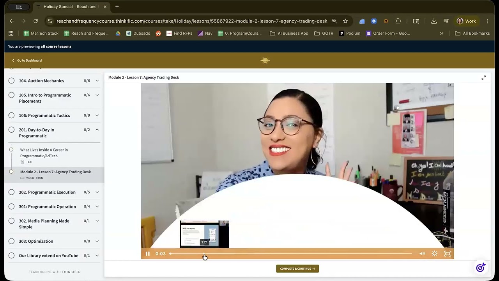Image resolution: width=499 pixels, height=281 pixels.
Task: Click completion circle for 201. Day-to-Day in Programmatic
Action: point(11,130)
